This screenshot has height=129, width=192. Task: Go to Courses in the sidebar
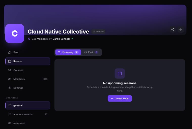point(28,70)
